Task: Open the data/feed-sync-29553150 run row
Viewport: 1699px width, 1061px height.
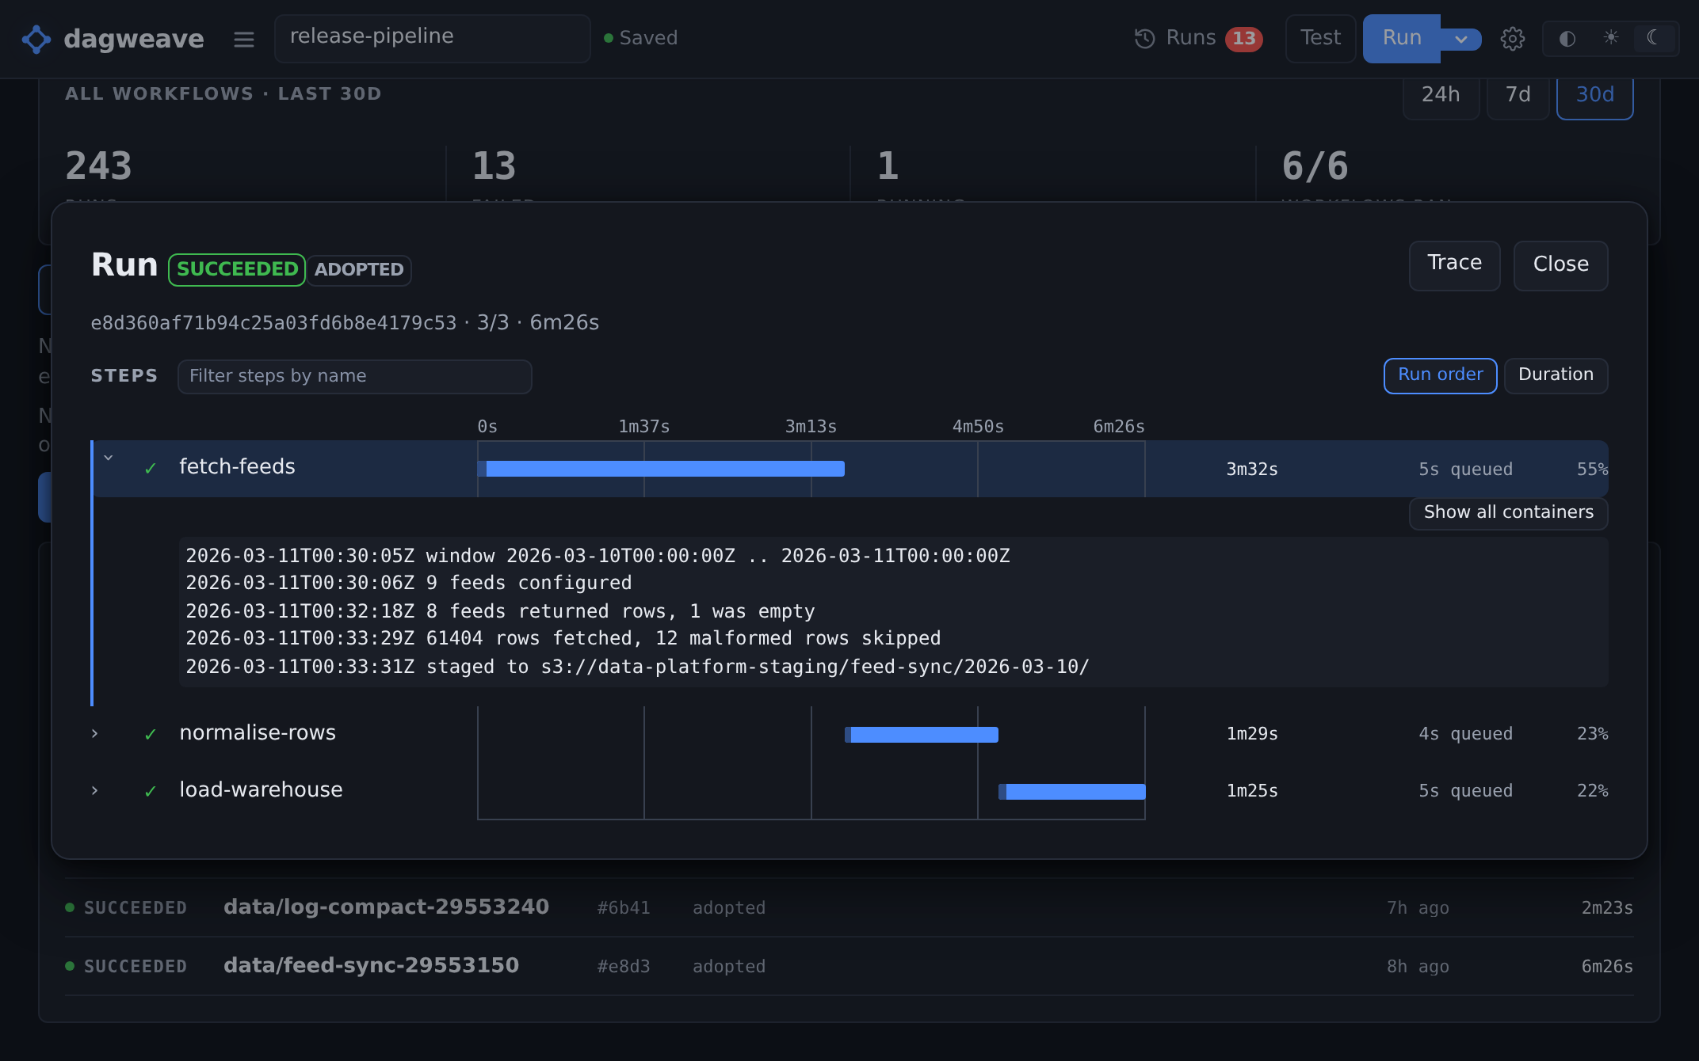Action: 849,966
